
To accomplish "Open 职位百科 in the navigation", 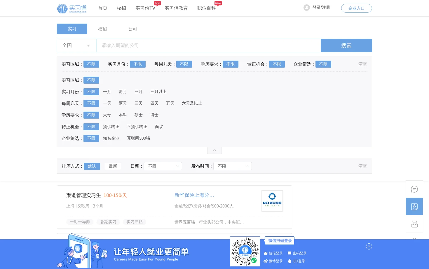I will coord(207,8).
